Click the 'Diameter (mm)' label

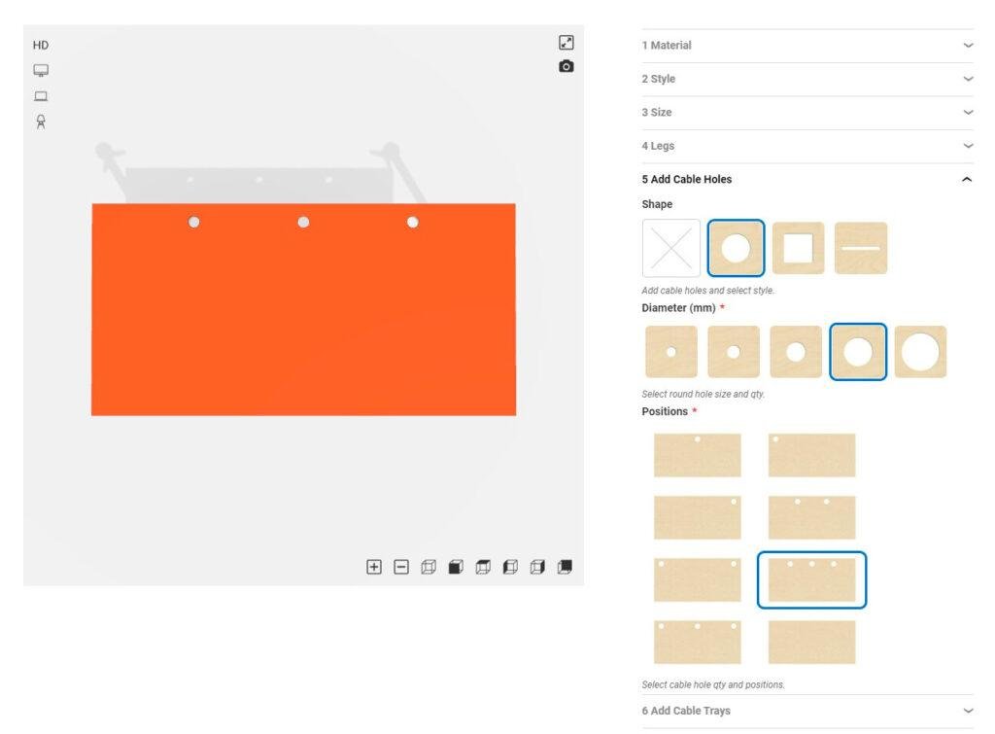tap(678, 308)
